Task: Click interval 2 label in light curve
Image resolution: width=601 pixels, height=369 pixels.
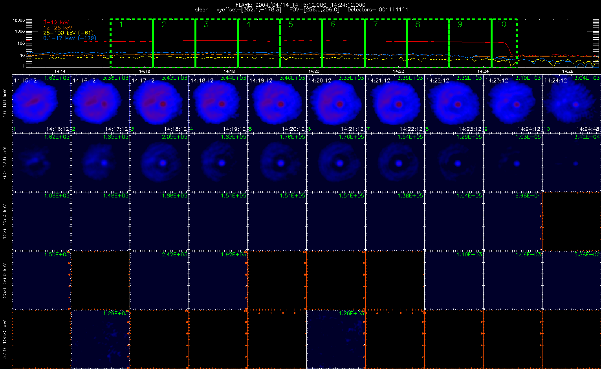Action: 164,25
